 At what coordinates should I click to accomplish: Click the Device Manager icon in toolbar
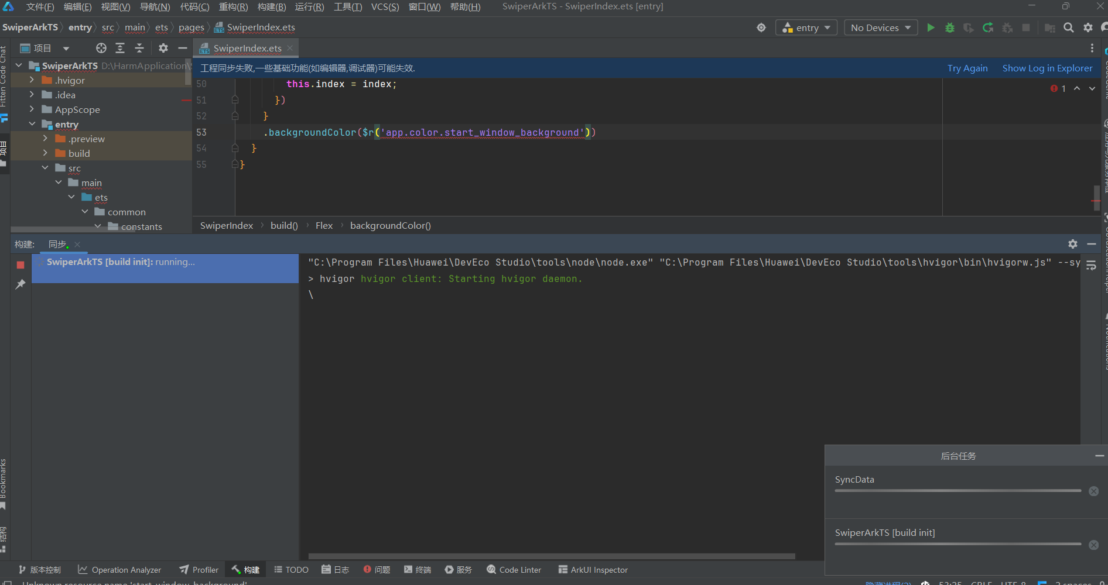point(1050,27)
